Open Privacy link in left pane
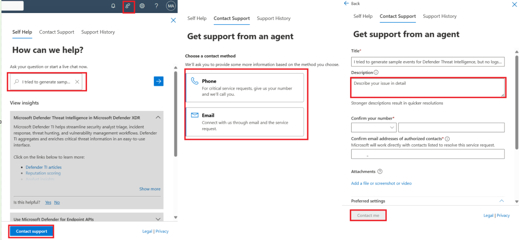519x240 pixels. (162, 231)
